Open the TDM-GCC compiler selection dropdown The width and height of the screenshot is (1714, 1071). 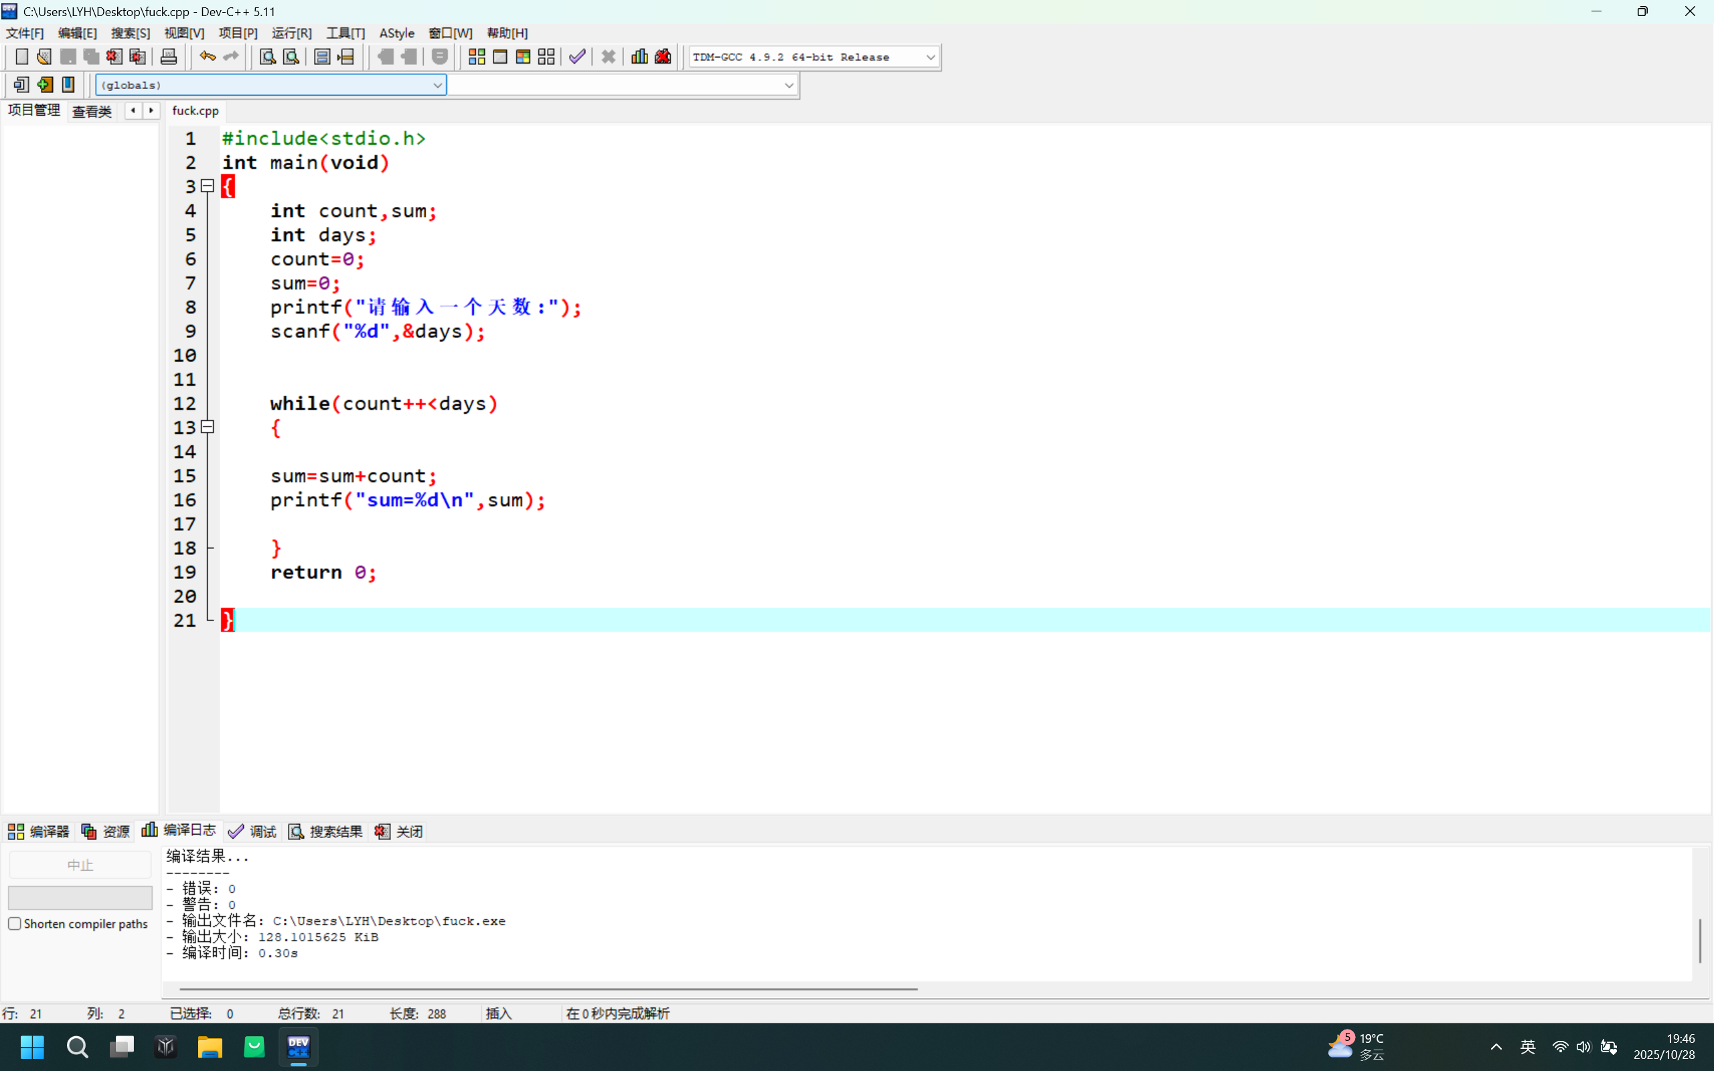[930, 58]
